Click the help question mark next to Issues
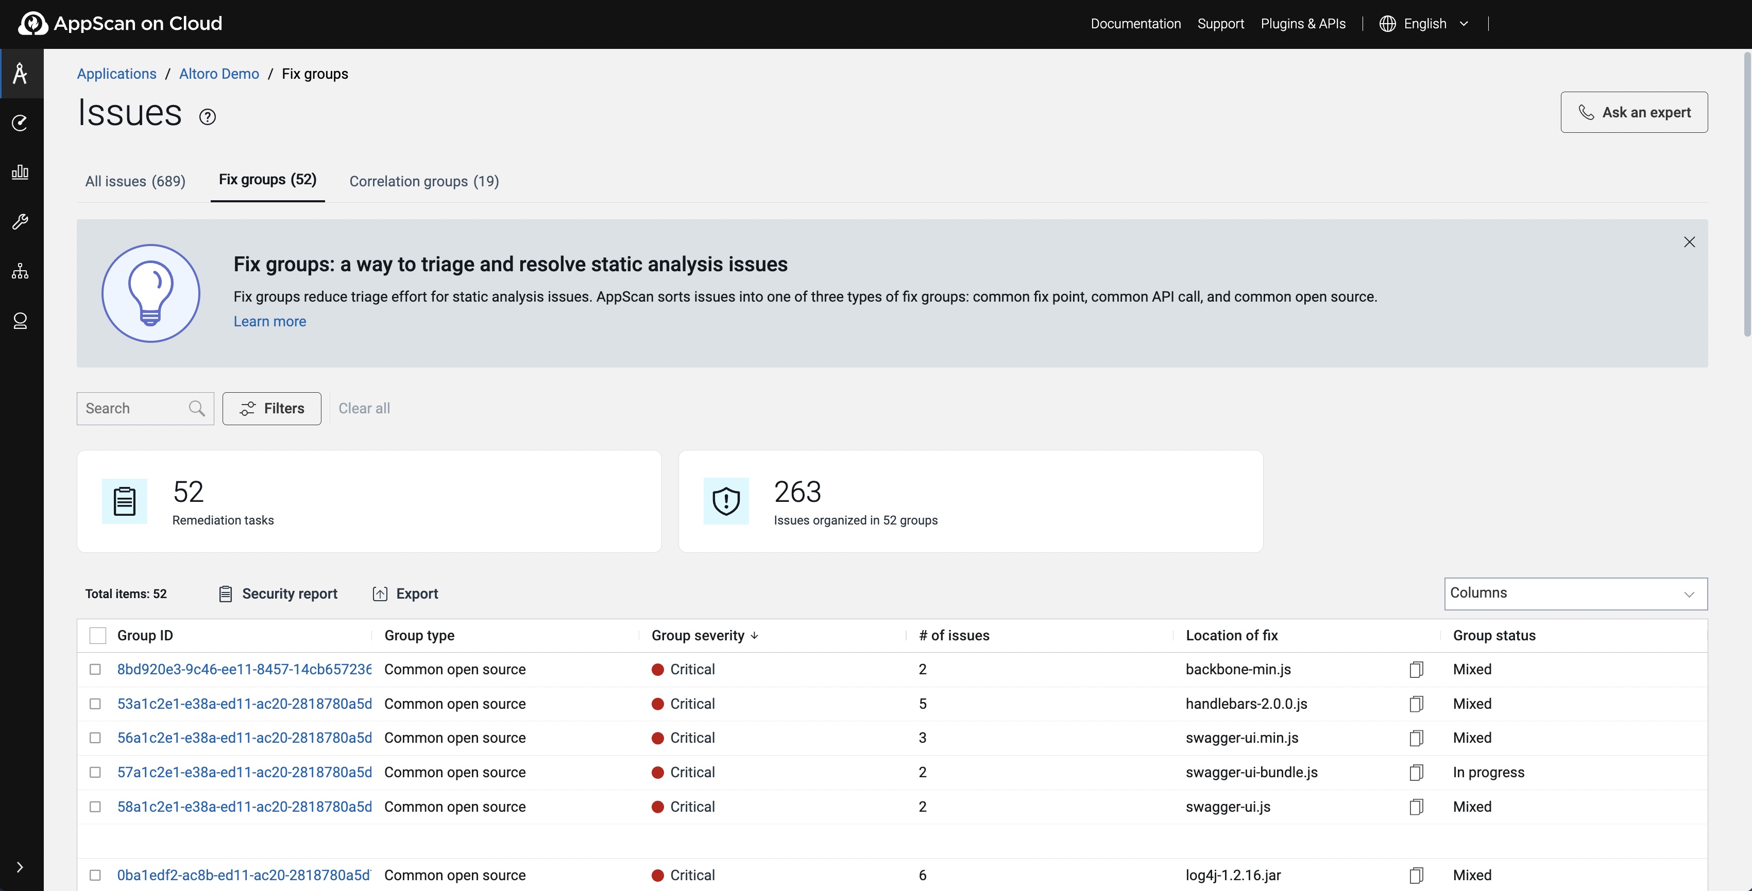This screenshot has height=891, width=1752. (x=208, y=117)
